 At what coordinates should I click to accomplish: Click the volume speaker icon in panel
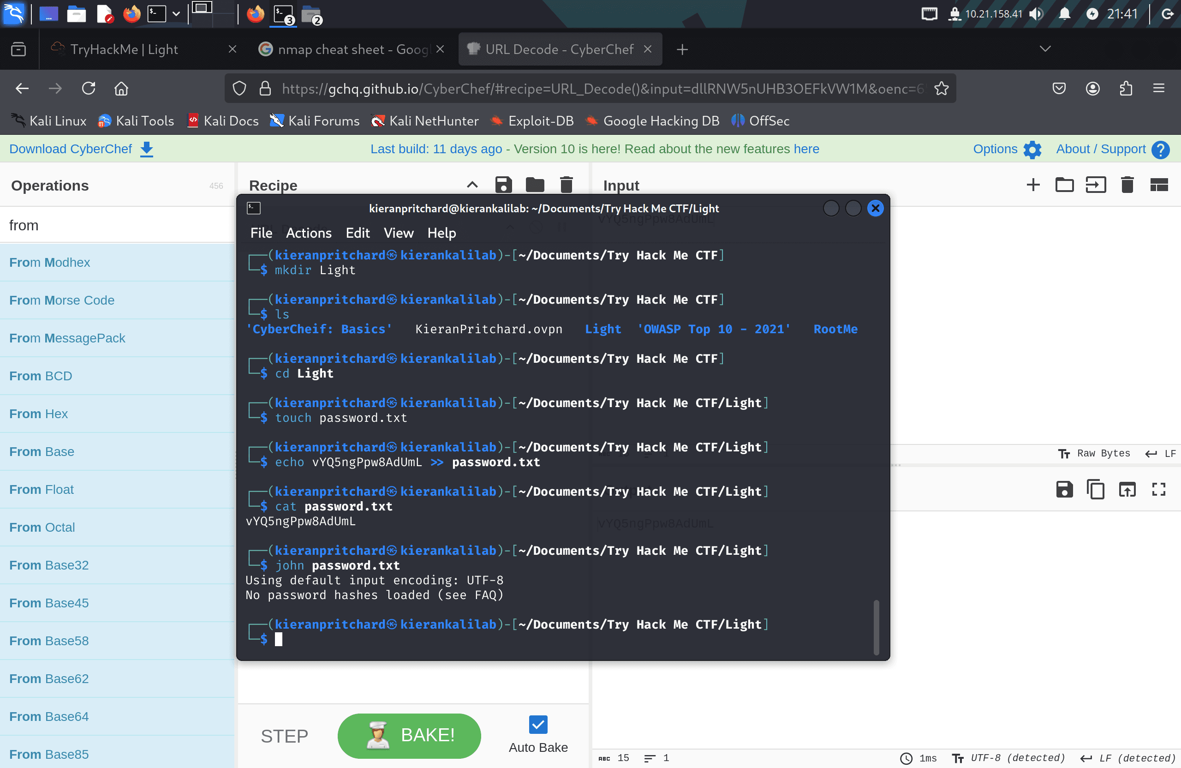pos(1035,13)
